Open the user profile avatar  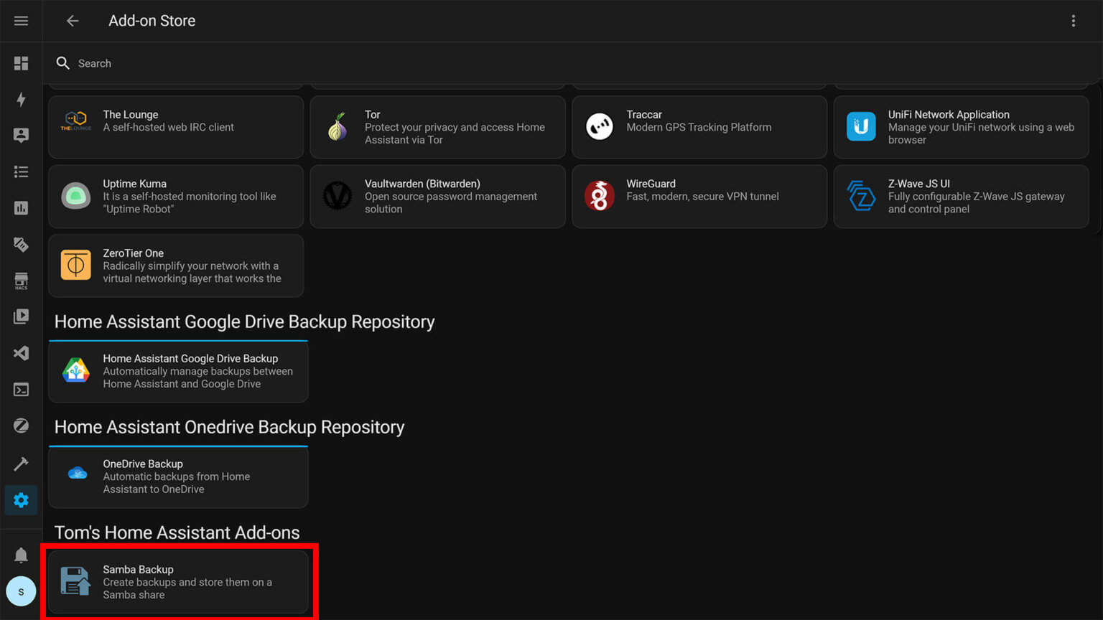coord(21,591)
